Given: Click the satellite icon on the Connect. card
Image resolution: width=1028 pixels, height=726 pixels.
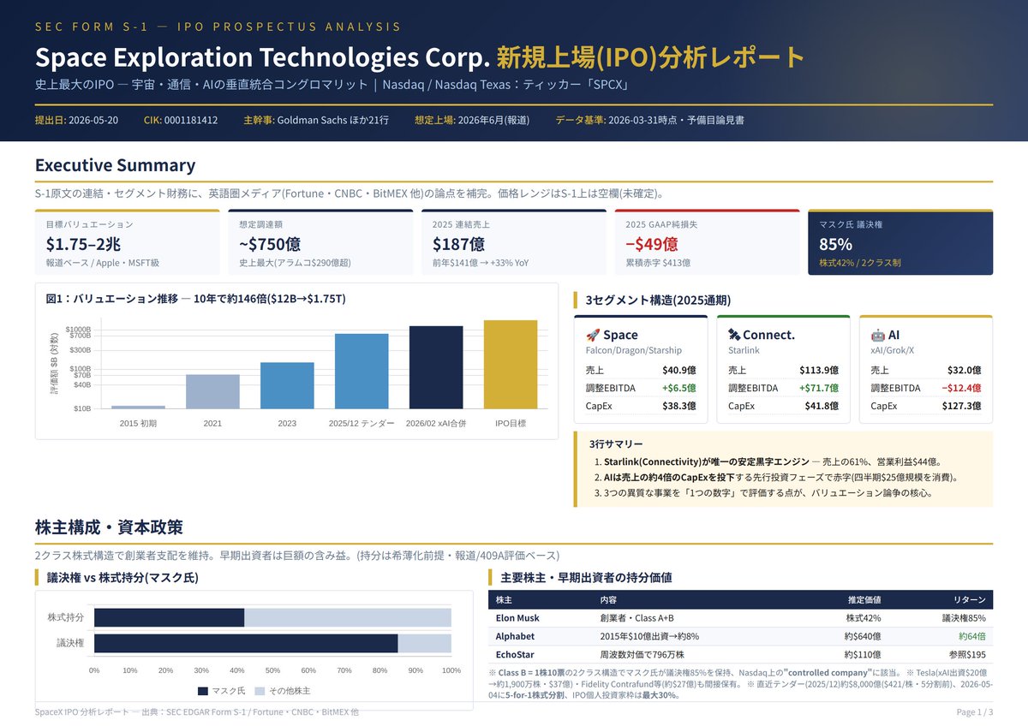Looking at the screenshot, I should tap(733, 335).
